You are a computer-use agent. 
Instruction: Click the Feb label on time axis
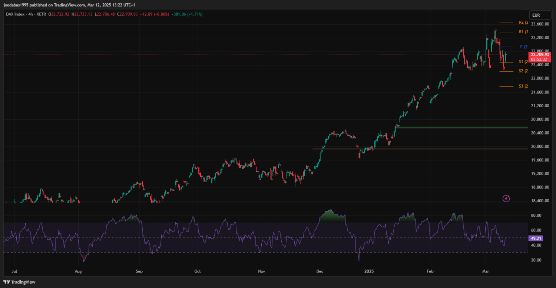tap(430, 271)
